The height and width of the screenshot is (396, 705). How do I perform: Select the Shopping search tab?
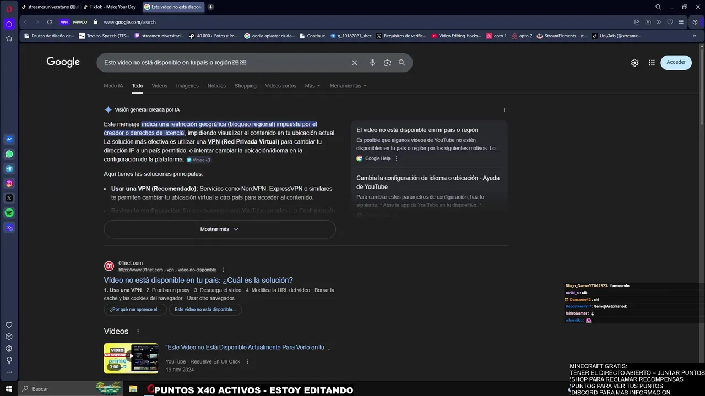pyautogui.click(x=246, y=86)
